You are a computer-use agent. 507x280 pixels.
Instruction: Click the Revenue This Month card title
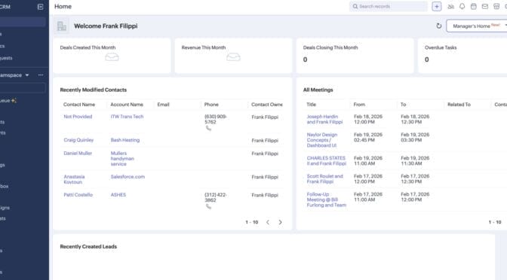[204, 47]
